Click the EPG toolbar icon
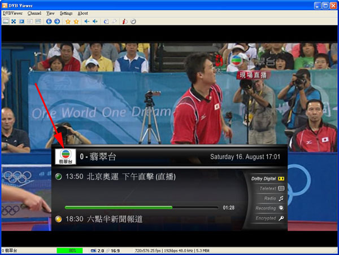Screen dimensions: 339x255 point(38,21)
